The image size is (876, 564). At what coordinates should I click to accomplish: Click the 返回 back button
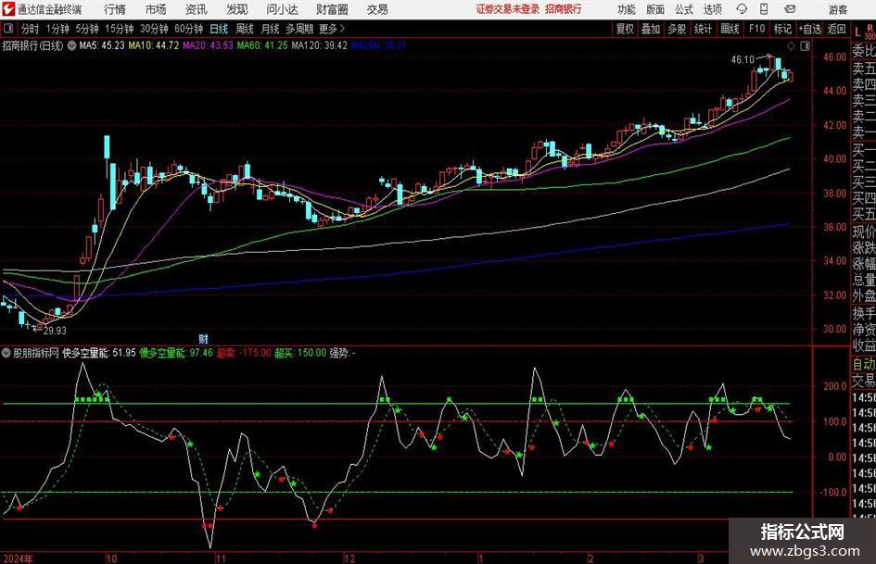click(836, 29)
